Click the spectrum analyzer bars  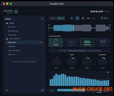click(x=79, y=80)
